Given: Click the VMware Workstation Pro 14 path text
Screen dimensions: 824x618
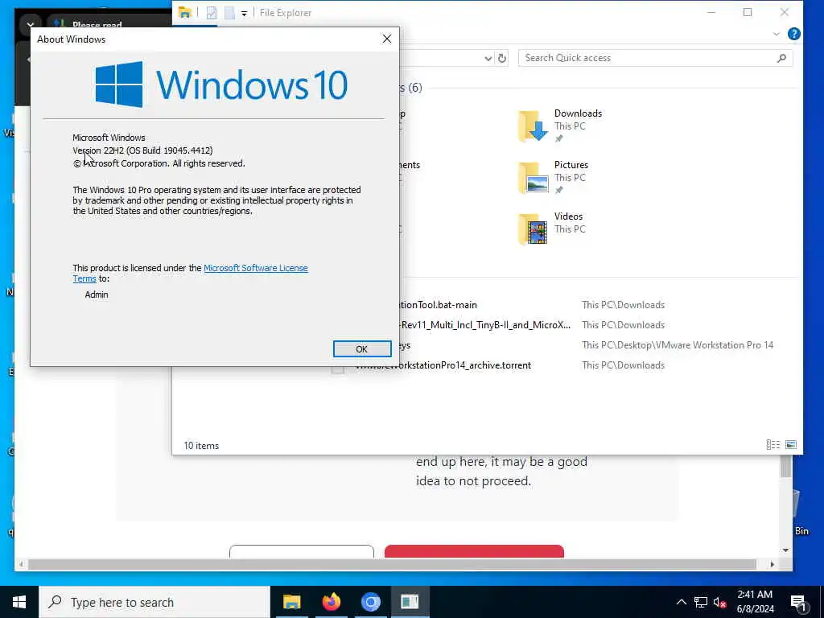Looking at the screenshot, I should [x=678, y=345].
